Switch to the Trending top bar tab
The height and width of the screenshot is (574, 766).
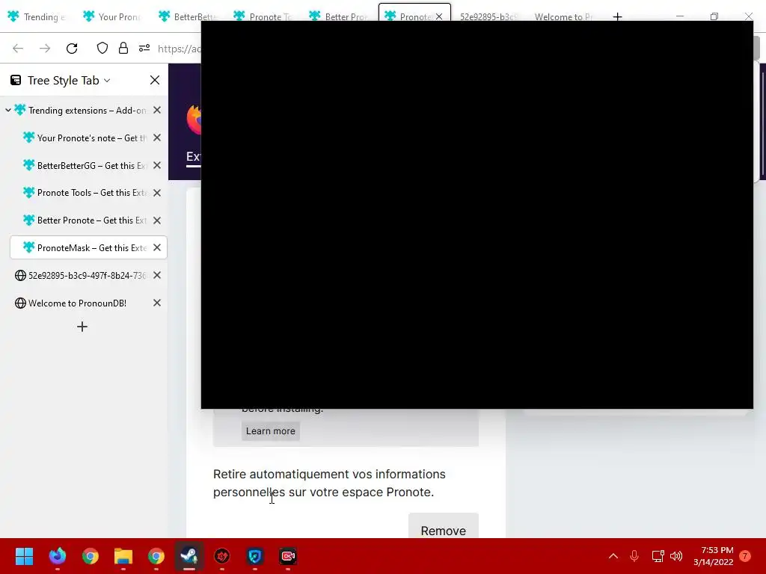(x=37, y=17)
